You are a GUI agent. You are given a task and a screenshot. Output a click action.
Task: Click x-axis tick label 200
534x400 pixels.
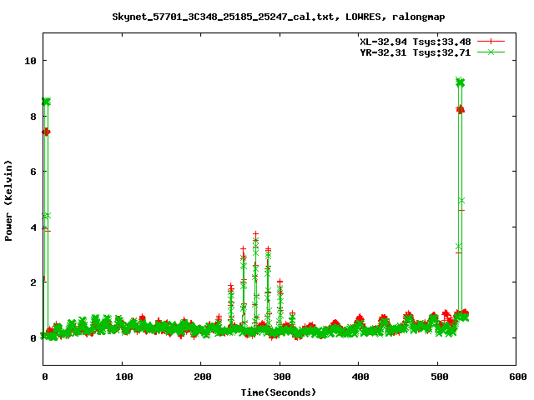203,377
